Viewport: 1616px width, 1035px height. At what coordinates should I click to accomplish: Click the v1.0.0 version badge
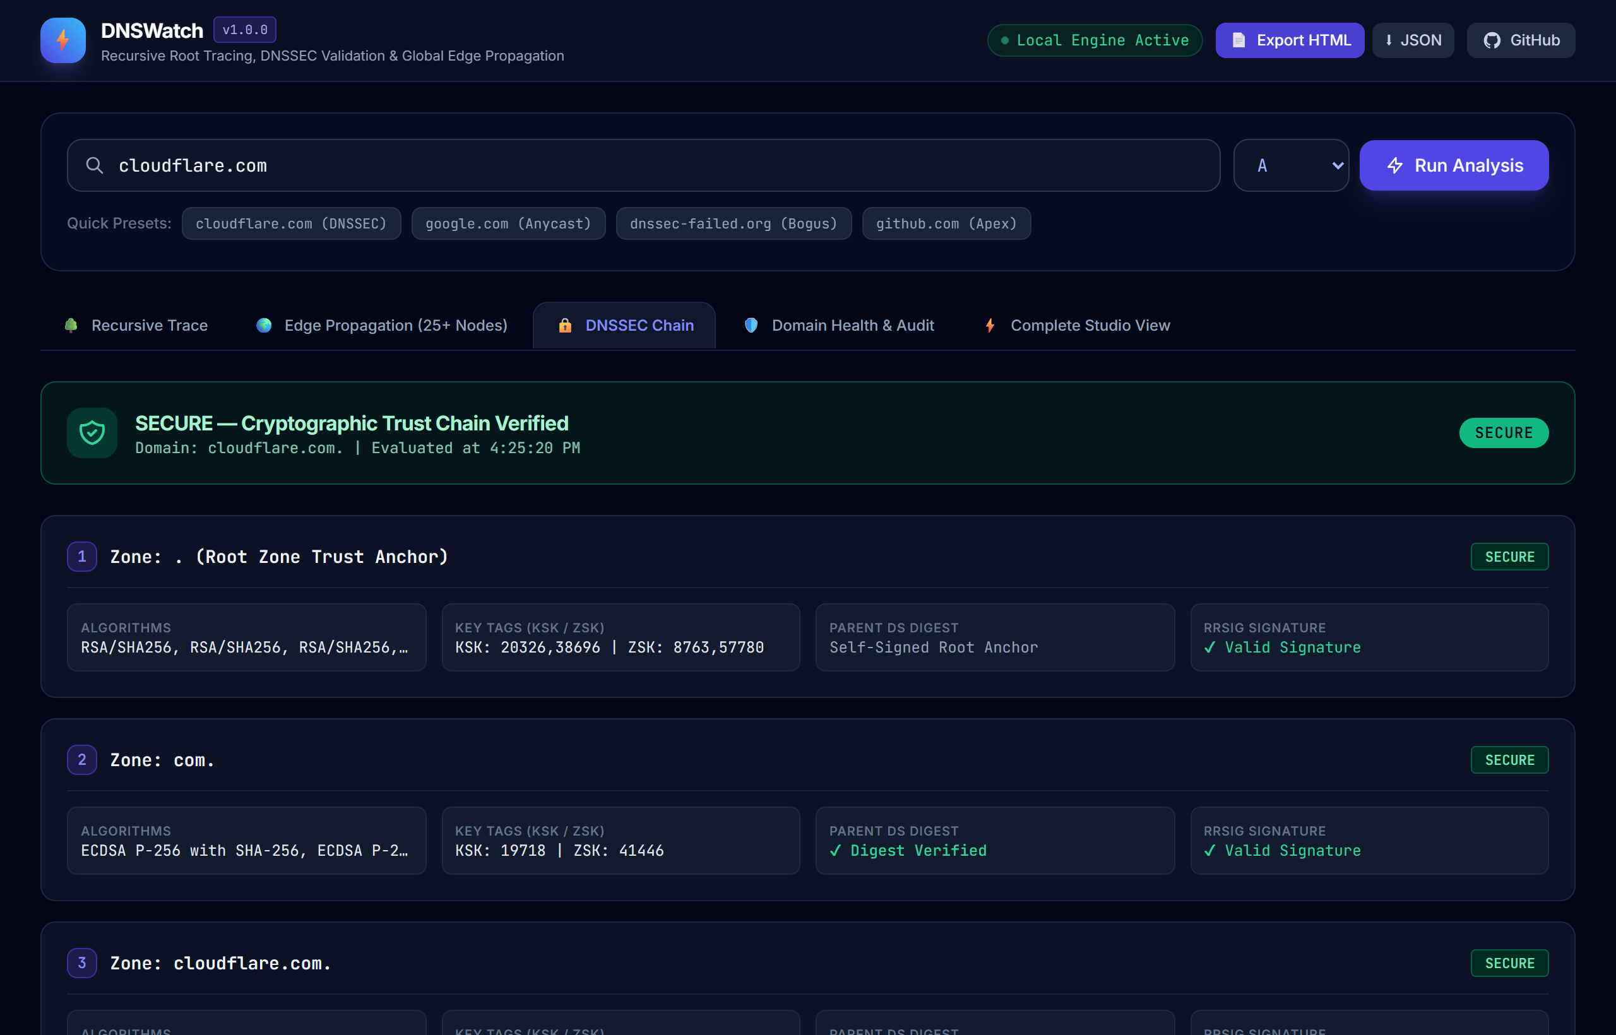pos(245,30)
